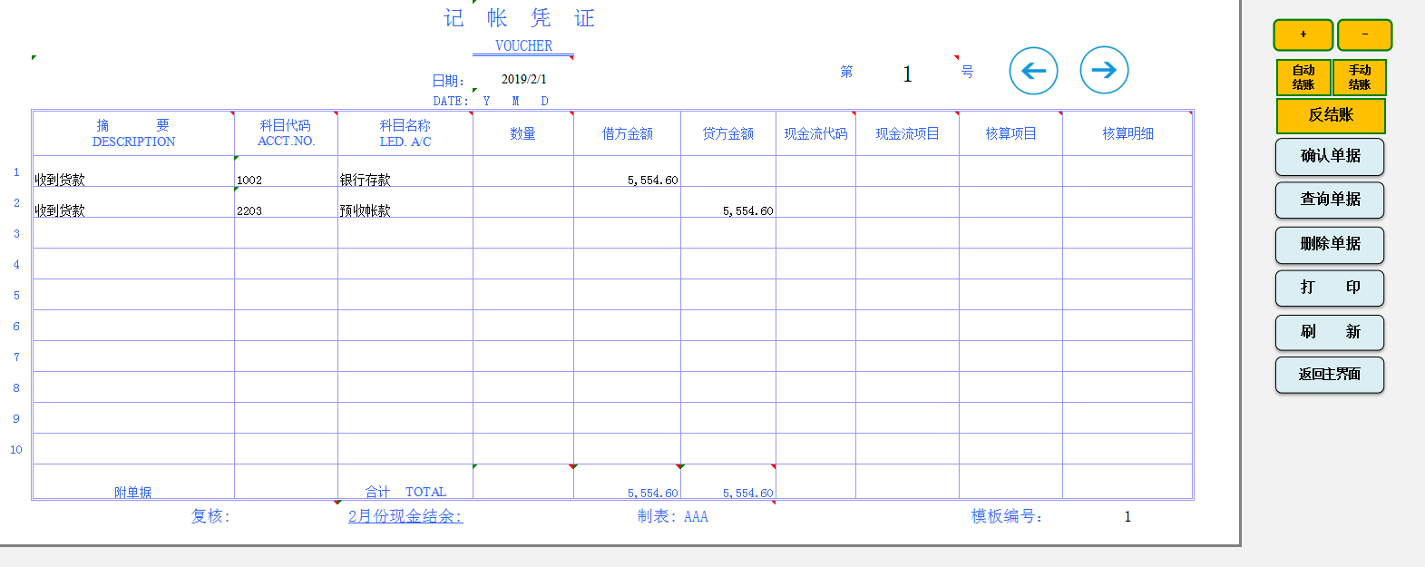Click the row number 10 label
This screenshot has width=1425, height=567.
tap(16, 449)
